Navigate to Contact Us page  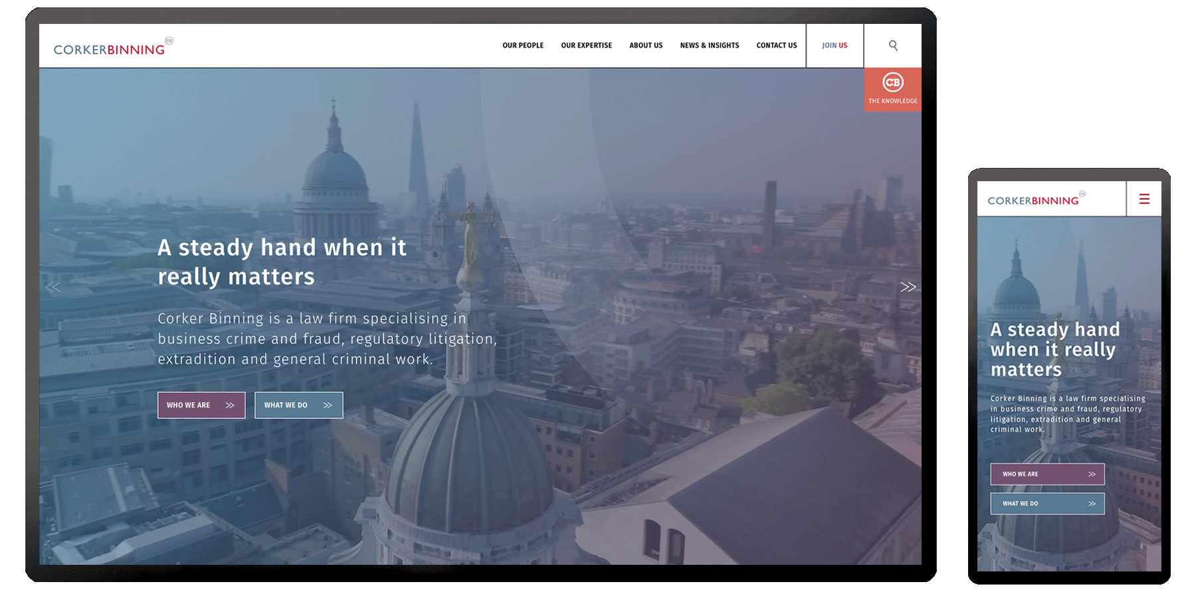[776, 46]
